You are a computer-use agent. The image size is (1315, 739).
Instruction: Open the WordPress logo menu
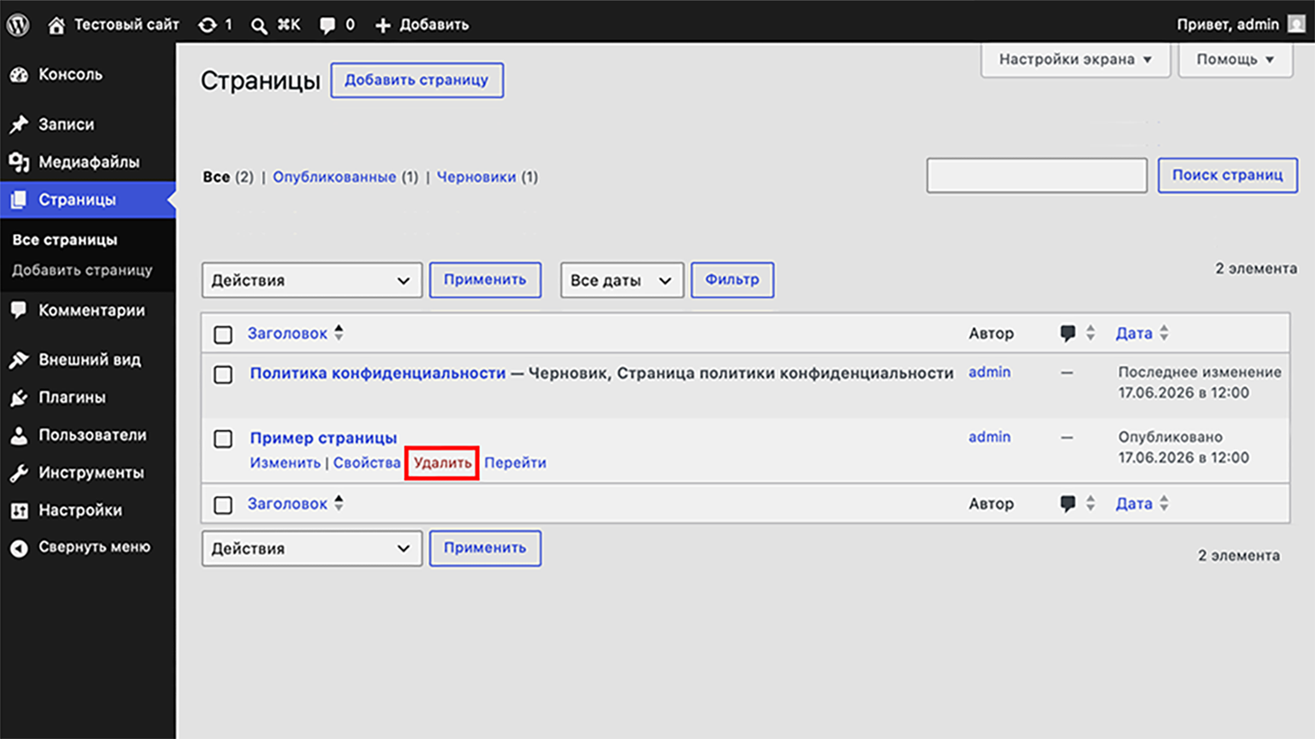click(18, 25)
